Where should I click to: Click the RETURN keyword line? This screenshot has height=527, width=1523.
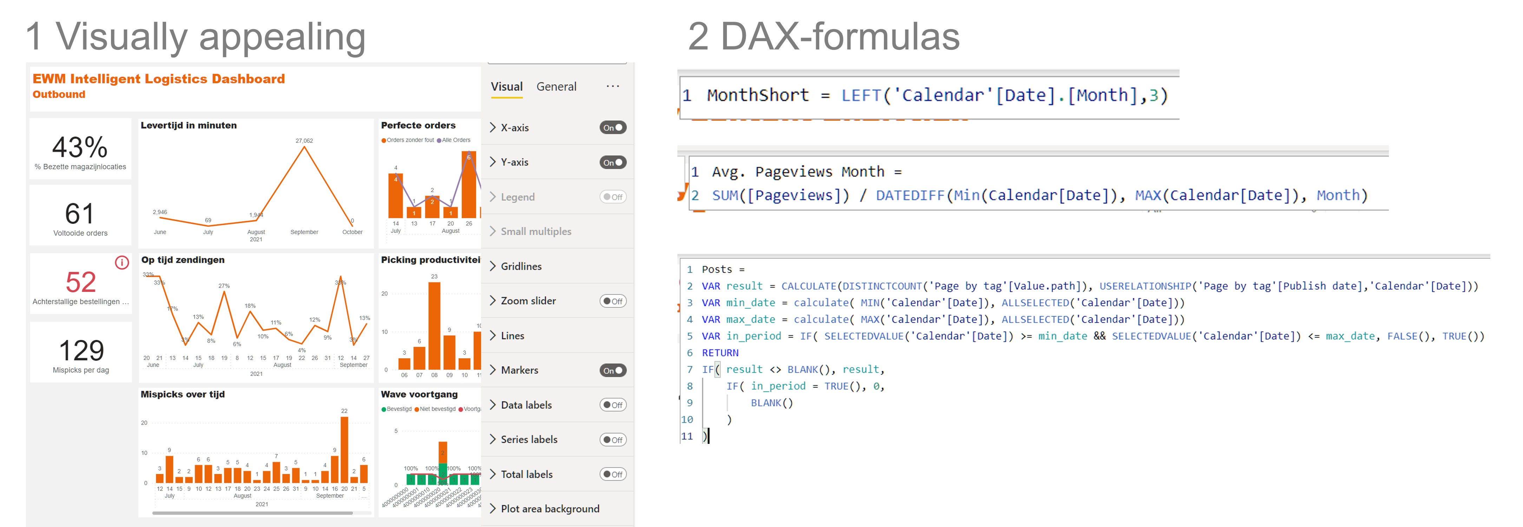coord(720,353)
